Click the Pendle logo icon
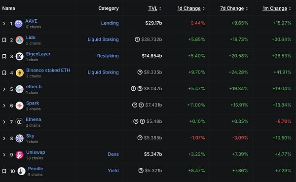The width and height of the screenshot is (296, 182). point(21,171)
